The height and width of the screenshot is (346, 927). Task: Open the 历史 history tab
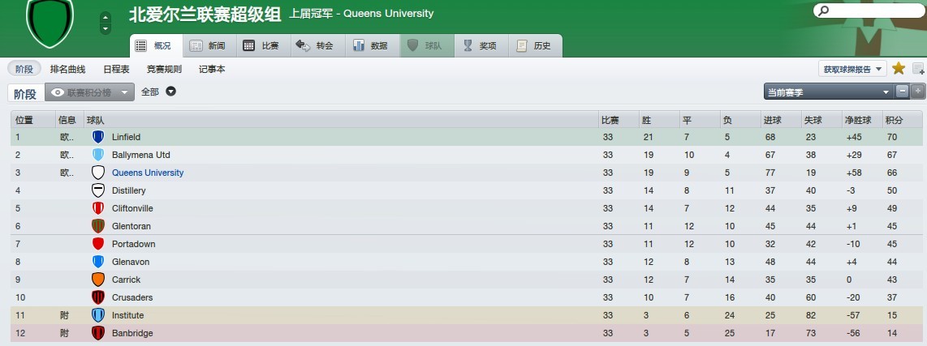coord(535,45)
